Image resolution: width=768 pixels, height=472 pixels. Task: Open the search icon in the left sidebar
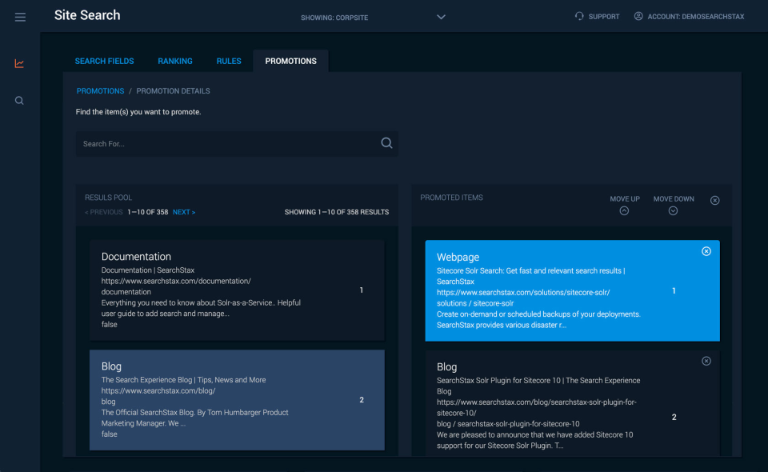pos(20,100)
